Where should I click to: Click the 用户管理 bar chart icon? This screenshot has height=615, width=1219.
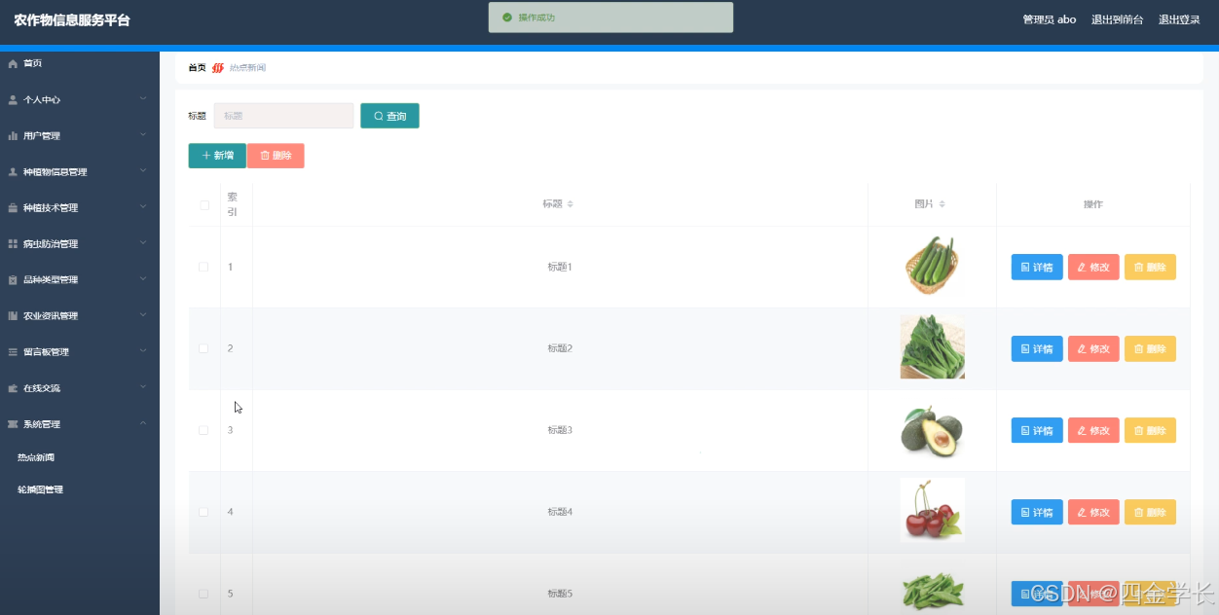[13, 136]
